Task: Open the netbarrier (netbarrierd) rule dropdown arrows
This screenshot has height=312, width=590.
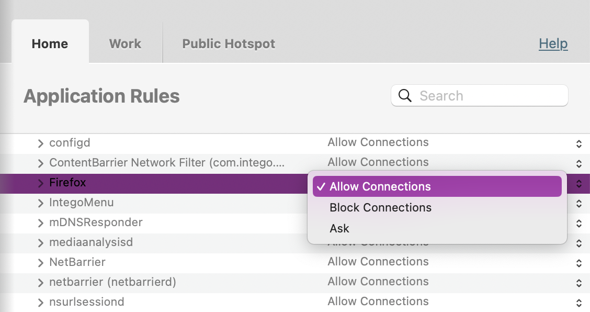Action: (x=578, y=283)
